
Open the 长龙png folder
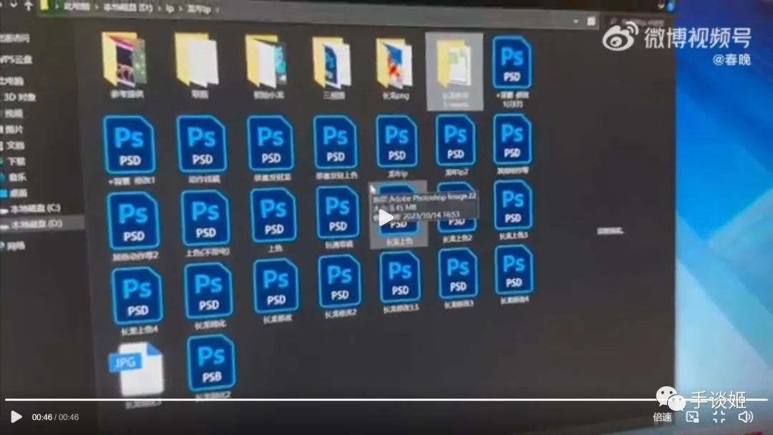395,68
